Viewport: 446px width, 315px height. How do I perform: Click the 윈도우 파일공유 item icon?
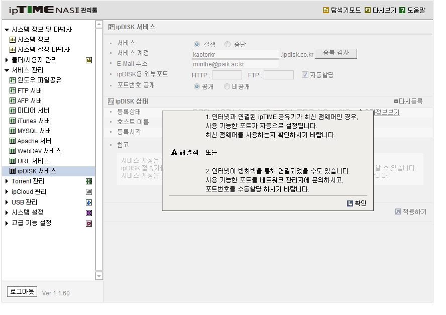tap(13, 80)
